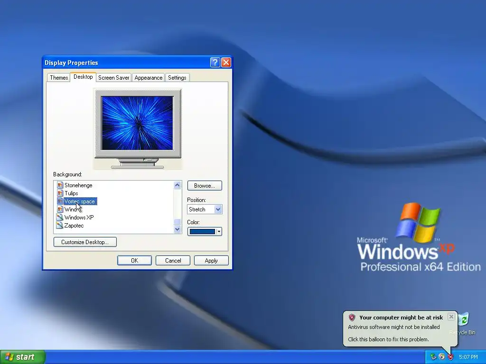Dismiss the antivirus warning balloon
486x364 pixels.
coord(451,317)
